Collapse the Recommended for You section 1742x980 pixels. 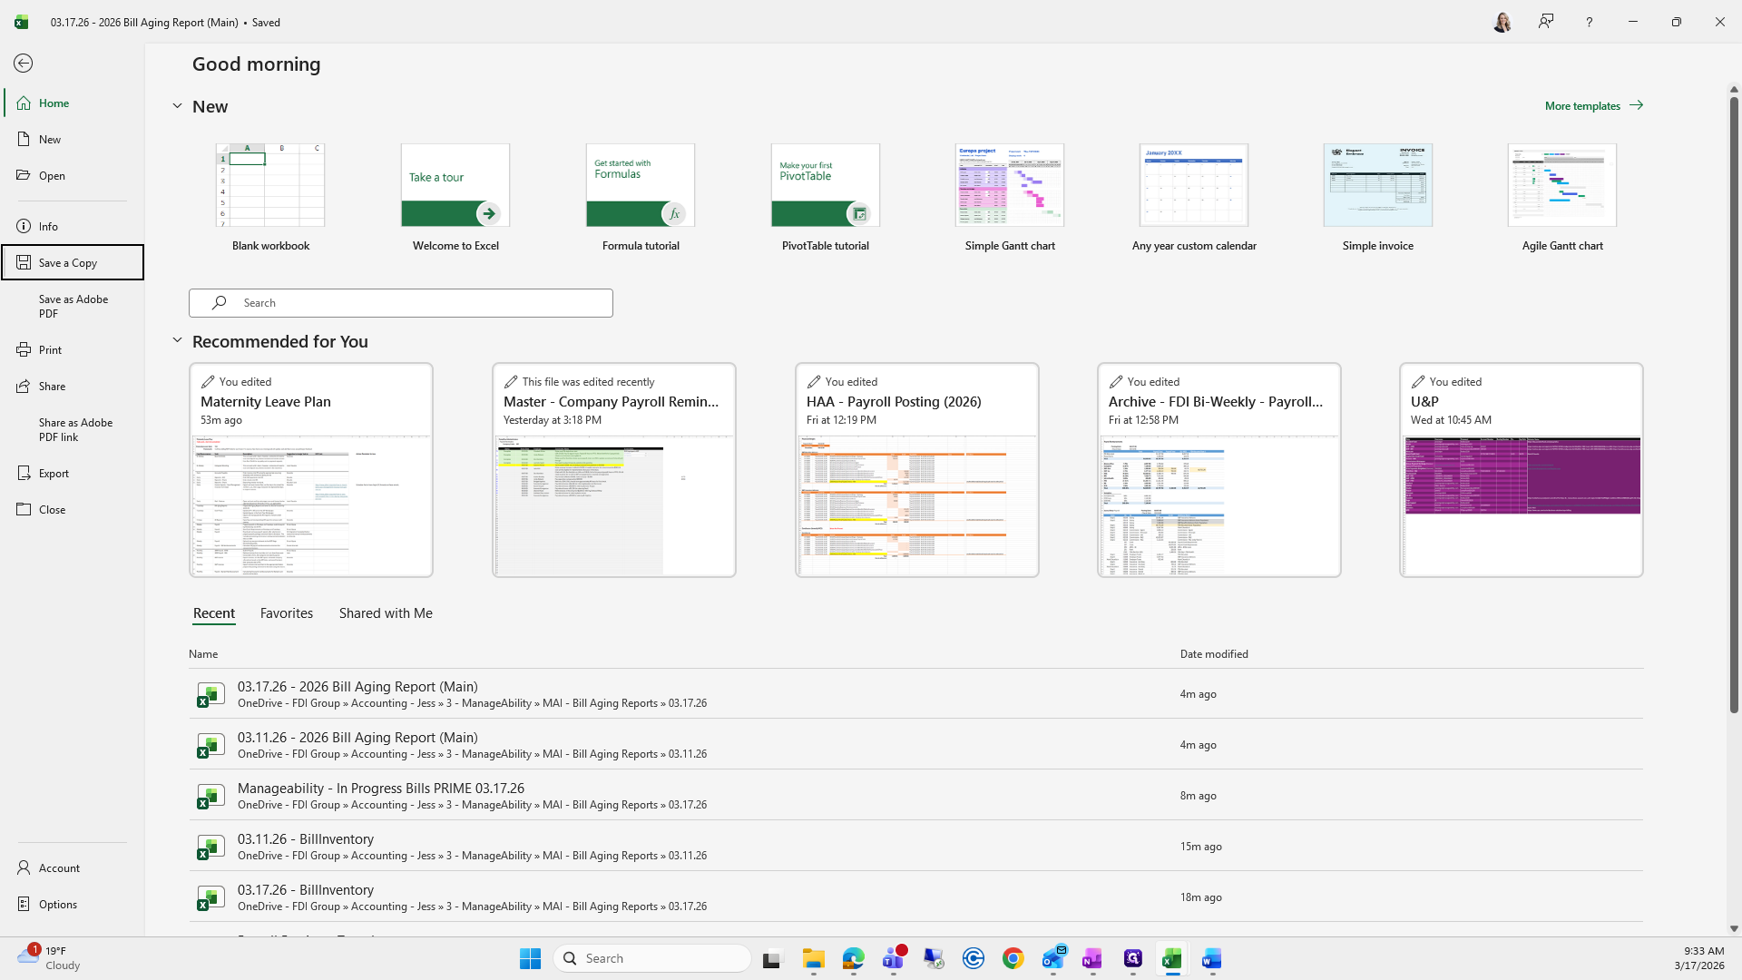coord(177,341)
